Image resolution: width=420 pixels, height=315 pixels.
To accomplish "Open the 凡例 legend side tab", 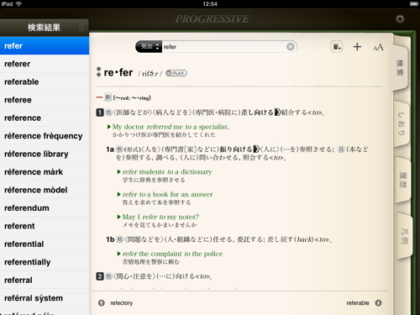I will 404,236.
